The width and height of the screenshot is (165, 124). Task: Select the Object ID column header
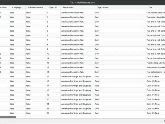coord(53,7)
